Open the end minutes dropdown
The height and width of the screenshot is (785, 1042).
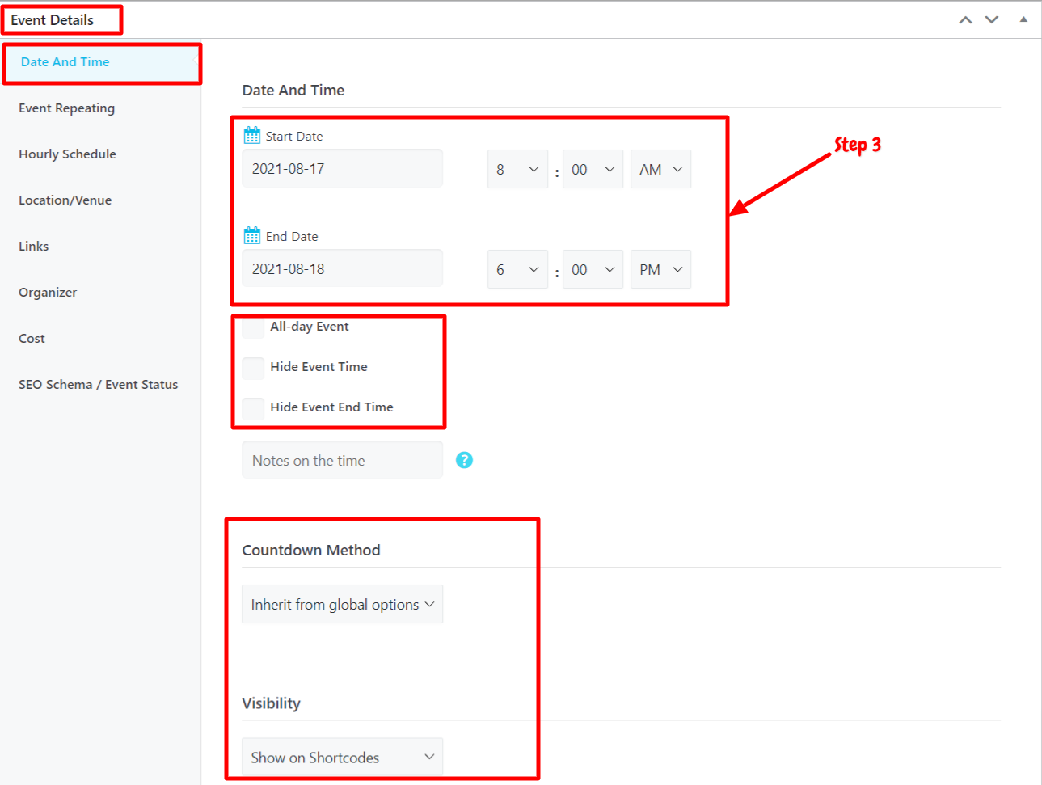(x=593, y=269)
